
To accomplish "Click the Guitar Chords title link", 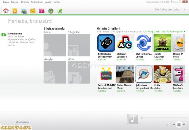I will click(x=124, y=85).
